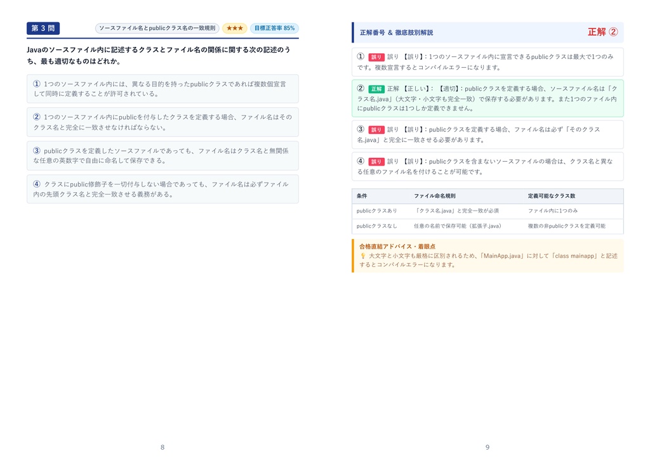Click the 定義可能なクラス数 table column header

(552, 196)
